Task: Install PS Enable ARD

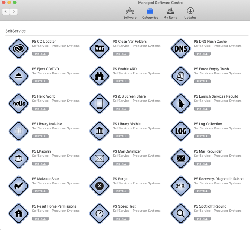Action: pyautogui.click(x=121, y=81)
